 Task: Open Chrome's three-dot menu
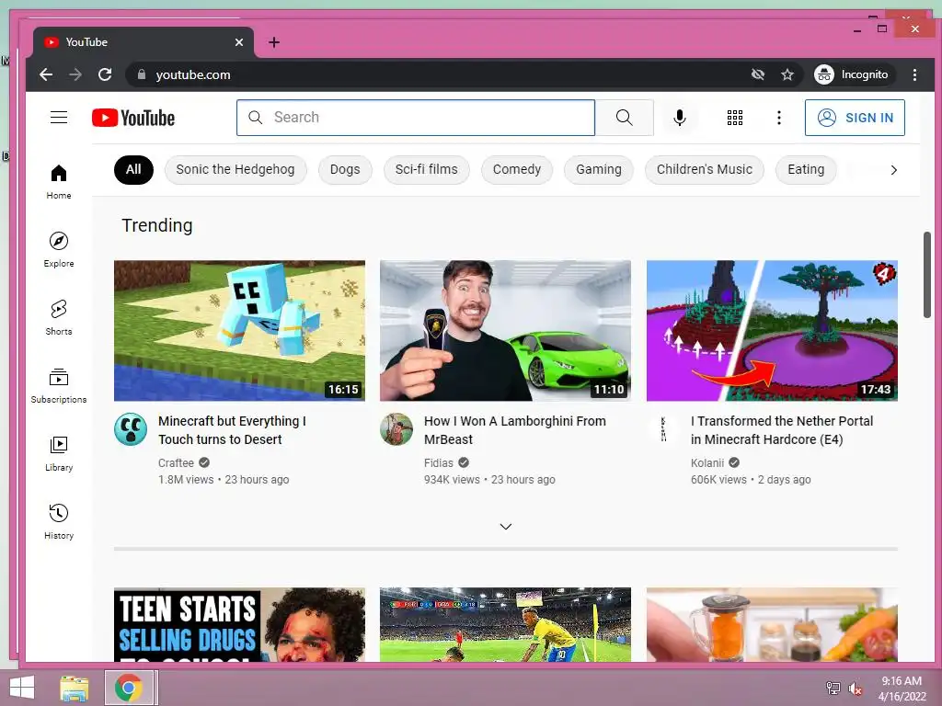click(914, 74)
